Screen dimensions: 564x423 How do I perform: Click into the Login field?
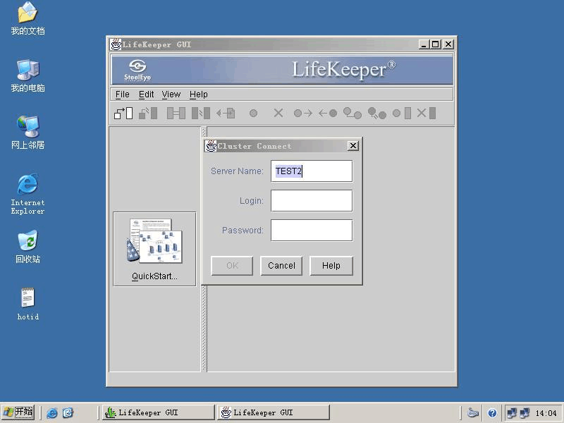(x=312, y=201)
